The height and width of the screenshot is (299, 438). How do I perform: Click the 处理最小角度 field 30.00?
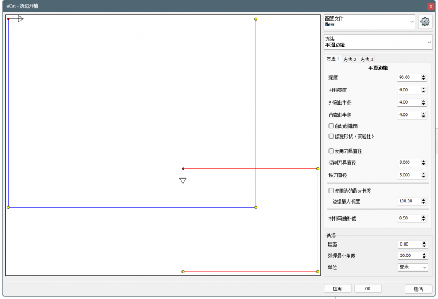(x=409, y=256)
